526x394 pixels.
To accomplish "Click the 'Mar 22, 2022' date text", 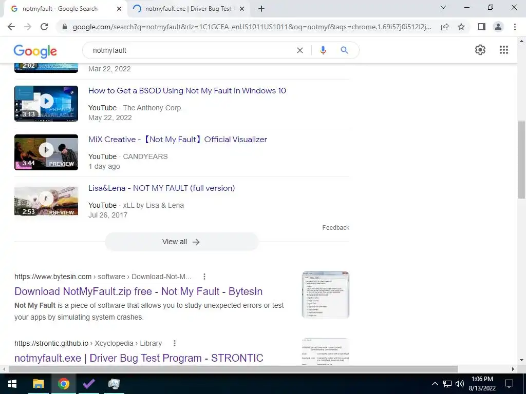I will (x=109, y=69).
